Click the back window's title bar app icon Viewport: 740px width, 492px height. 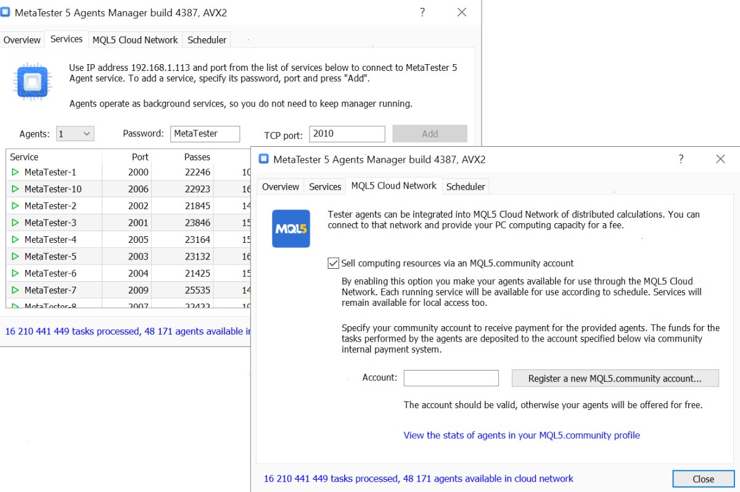coord(6,12)
